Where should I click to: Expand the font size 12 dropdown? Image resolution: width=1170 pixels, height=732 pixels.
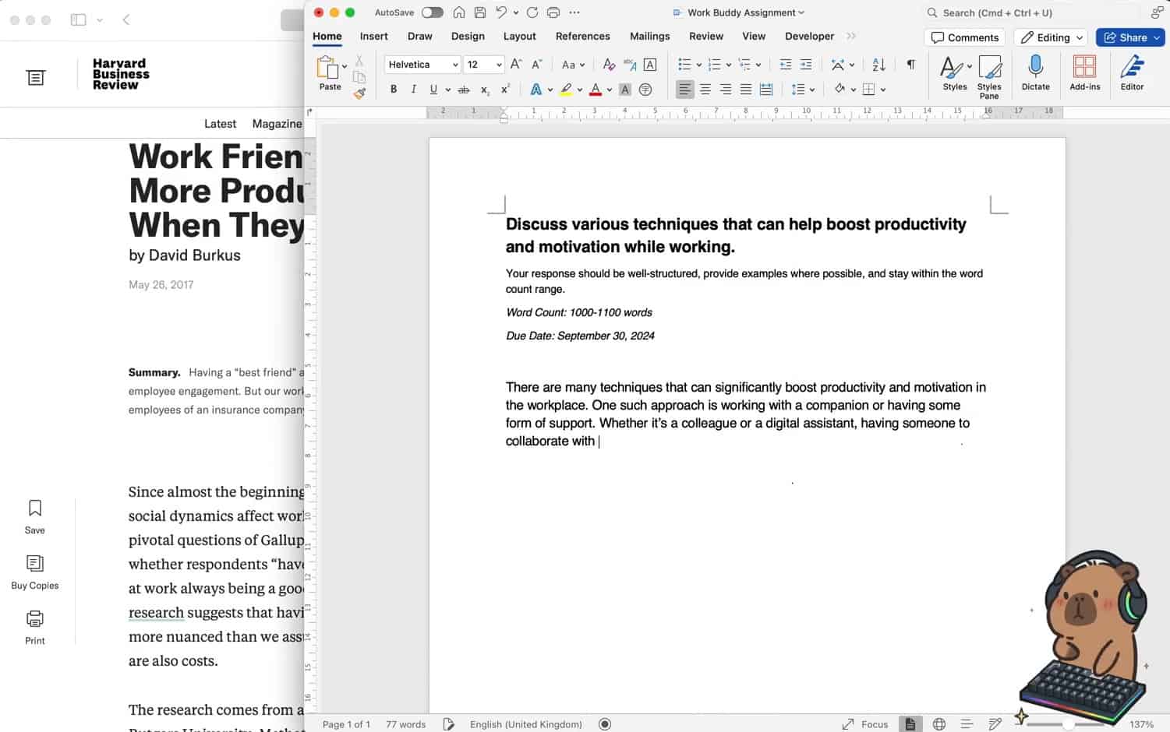[x=499, y=65]
